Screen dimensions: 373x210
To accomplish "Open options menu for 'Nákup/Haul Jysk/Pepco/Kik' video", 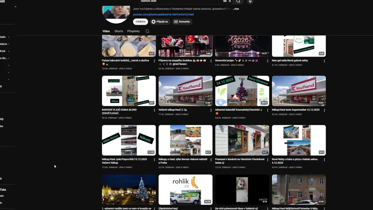I will pos(154,160).
